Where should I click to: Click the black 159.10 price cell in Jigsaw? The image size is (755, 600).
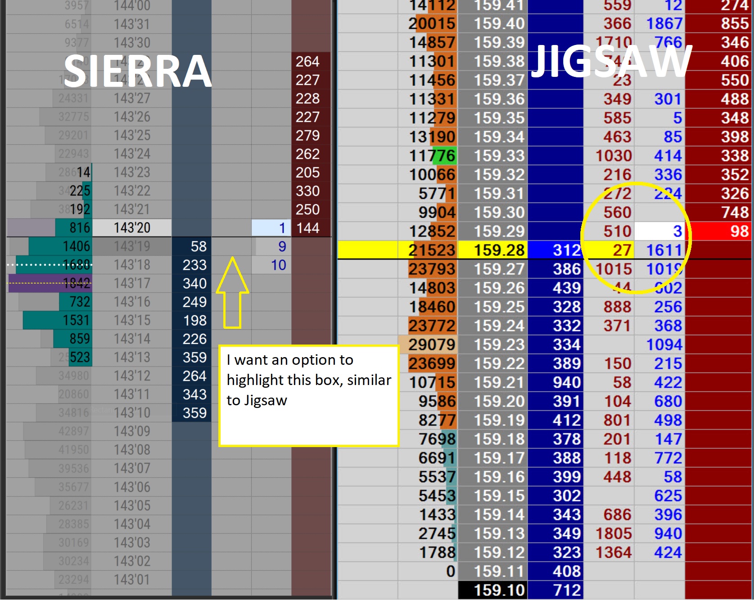tap(493, 590)
